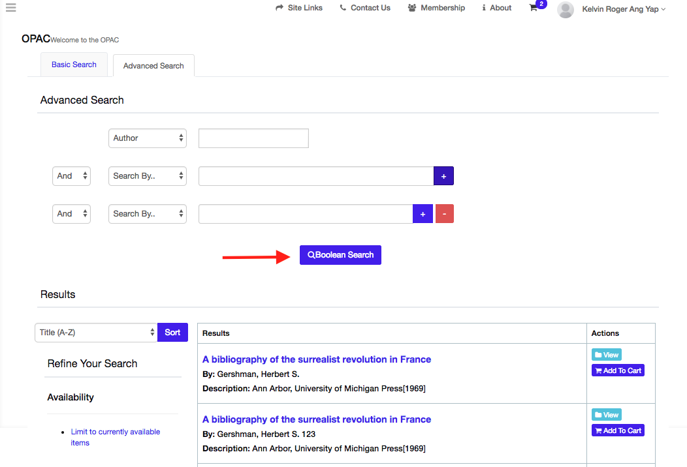The image size is (687, 467).
Task: Click the user avatar icon
Action: tap(566, 9)
